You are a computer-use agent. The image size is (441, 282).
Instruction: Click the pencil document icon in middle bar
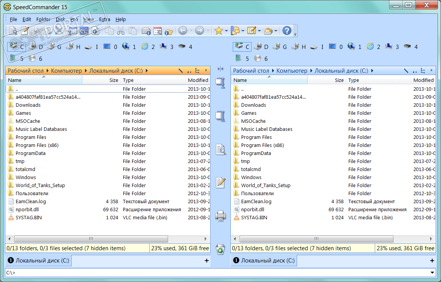click(220, 183)
